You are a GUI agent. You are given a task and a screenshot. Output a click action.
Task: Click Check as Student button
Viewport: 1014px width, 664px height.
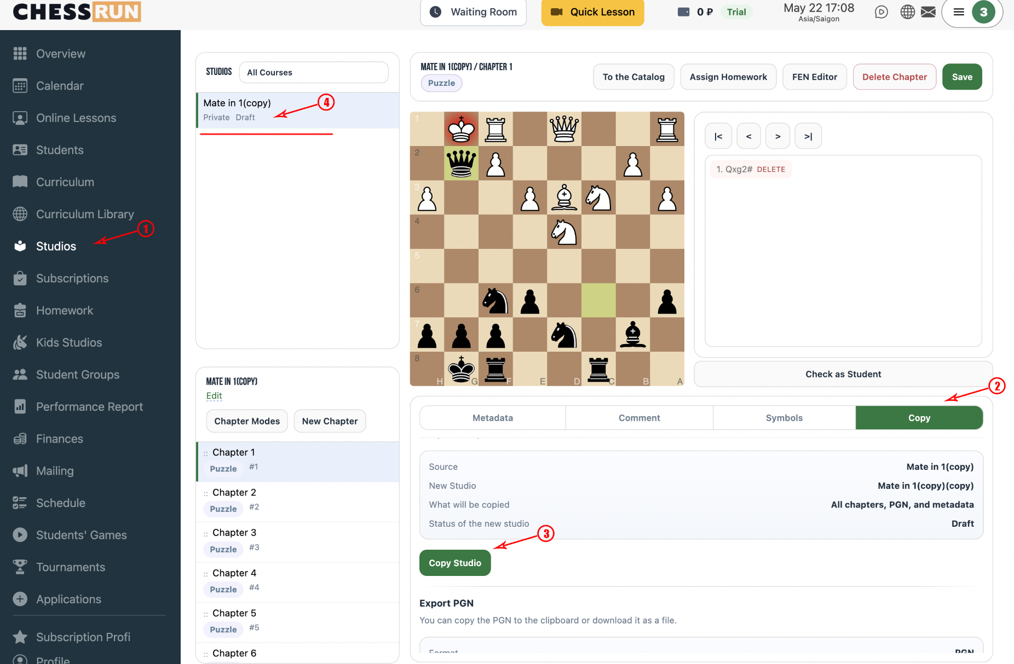point(843,374)
